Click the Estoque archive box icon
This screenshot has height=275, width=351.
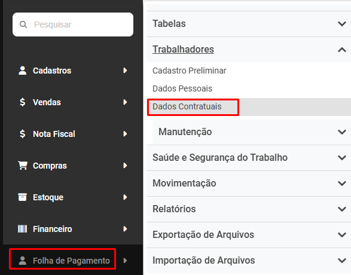[x=22, y=197]
